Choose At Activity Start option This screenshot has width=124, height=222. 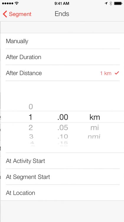coord(63,161)
